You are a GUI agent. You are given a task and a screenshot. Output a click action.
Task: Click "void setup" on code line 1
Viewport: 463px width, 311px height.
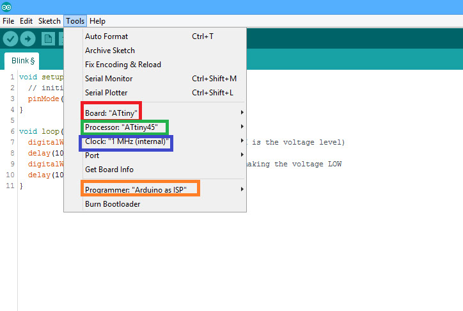coord(41,77)
